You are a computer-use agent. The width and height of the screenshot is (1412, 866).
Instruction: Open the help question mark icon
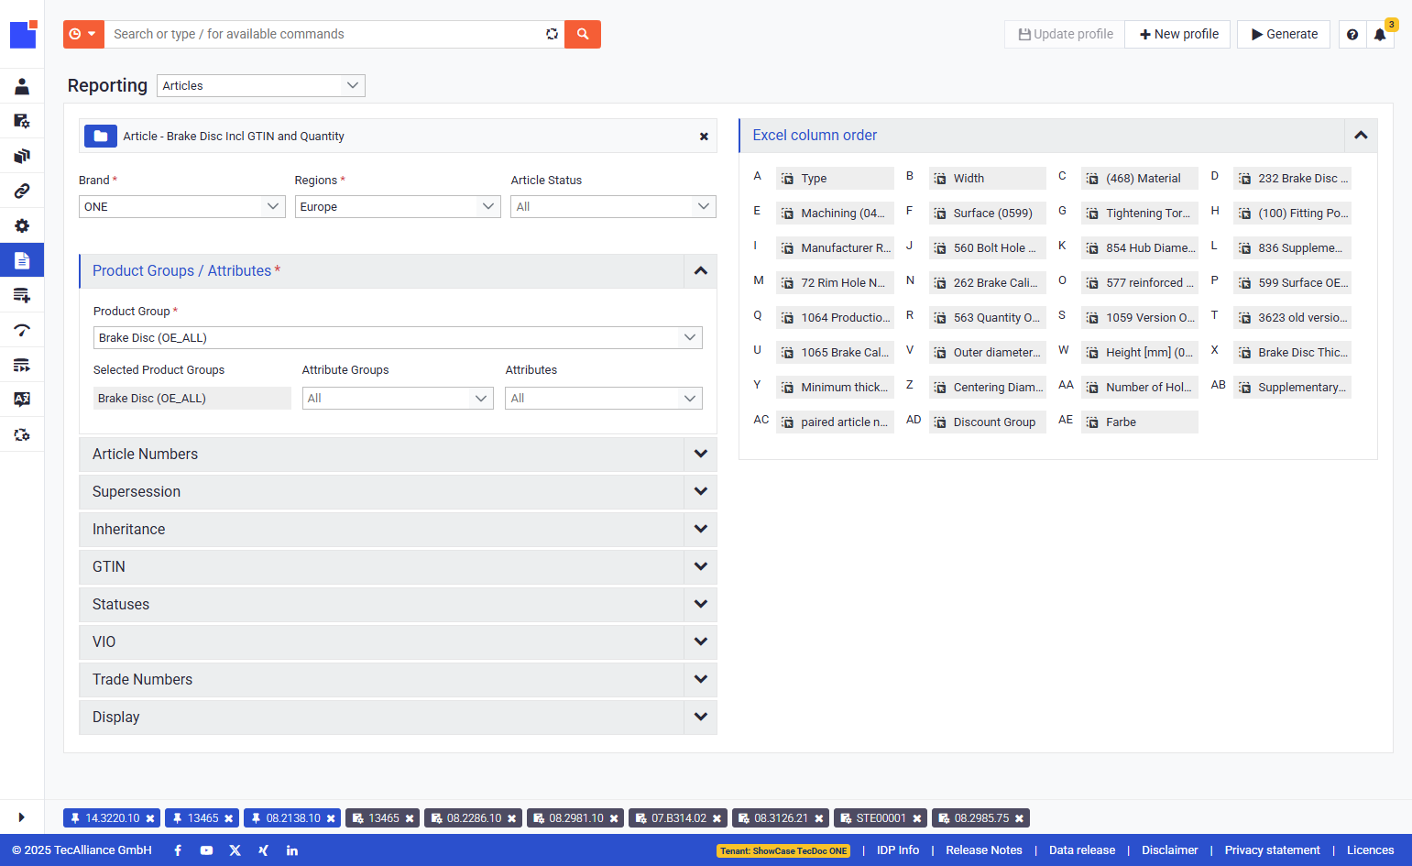click(x=1352, y=34)
